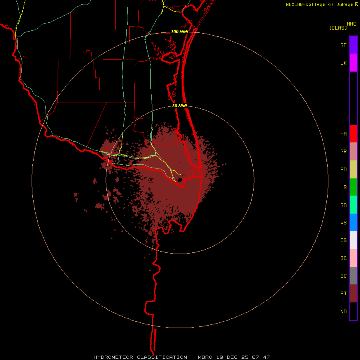Viewport: 360px width, 360px height.
Task: Click the UK legend label
Action: [x=343, y=63]
